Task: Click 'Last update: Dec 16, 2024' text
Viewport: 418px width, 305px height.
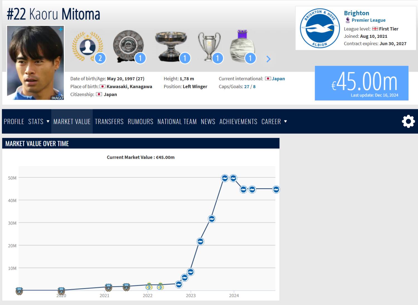Action: pos(375,95)
